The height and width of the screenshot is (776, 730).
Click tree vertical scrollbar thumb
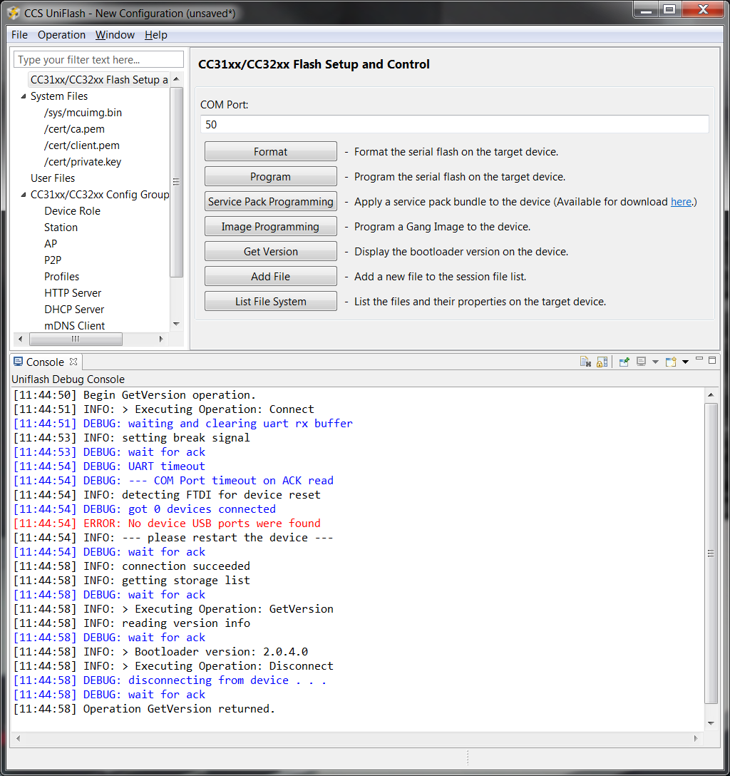[176, 182]
